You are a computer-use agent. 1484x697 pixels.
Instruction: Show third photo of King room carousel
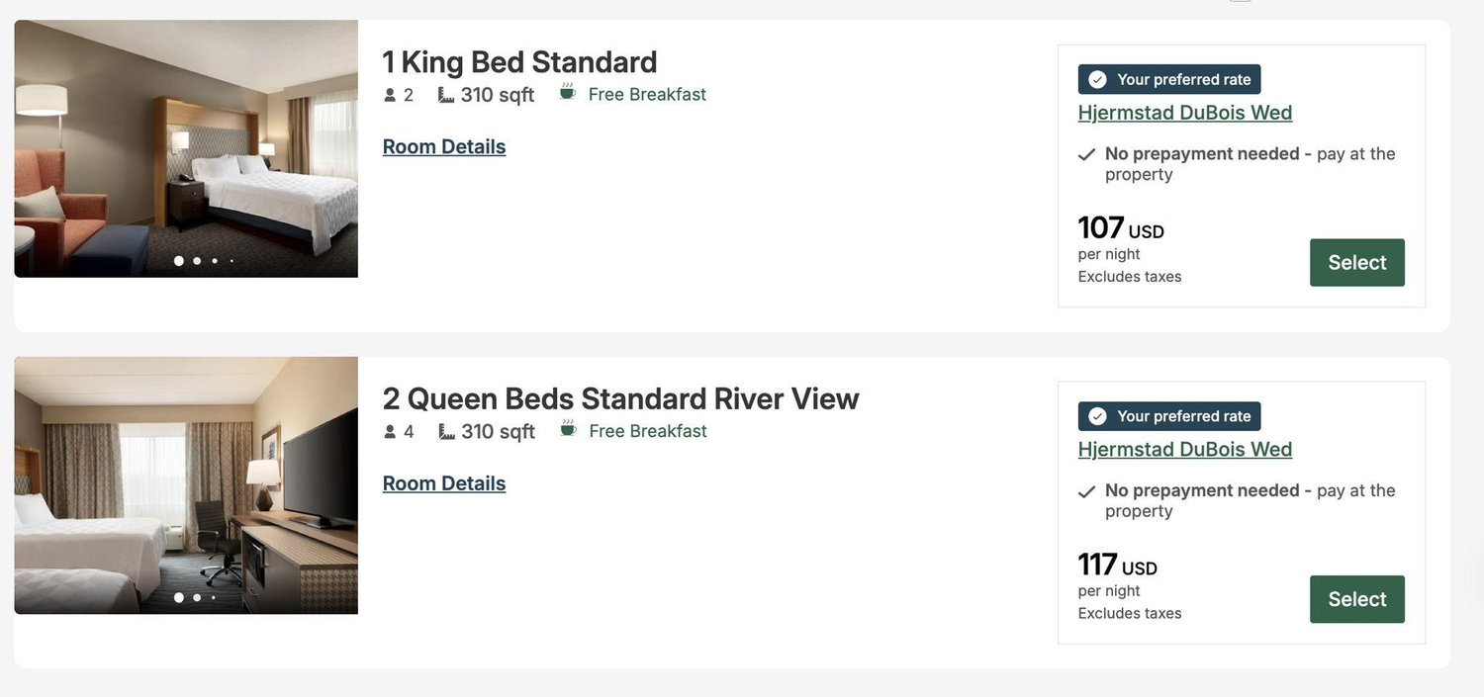215,261
